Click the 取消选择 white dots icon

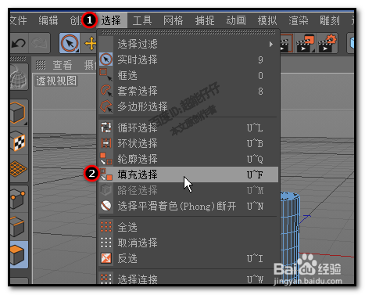[x=106, y=243]
